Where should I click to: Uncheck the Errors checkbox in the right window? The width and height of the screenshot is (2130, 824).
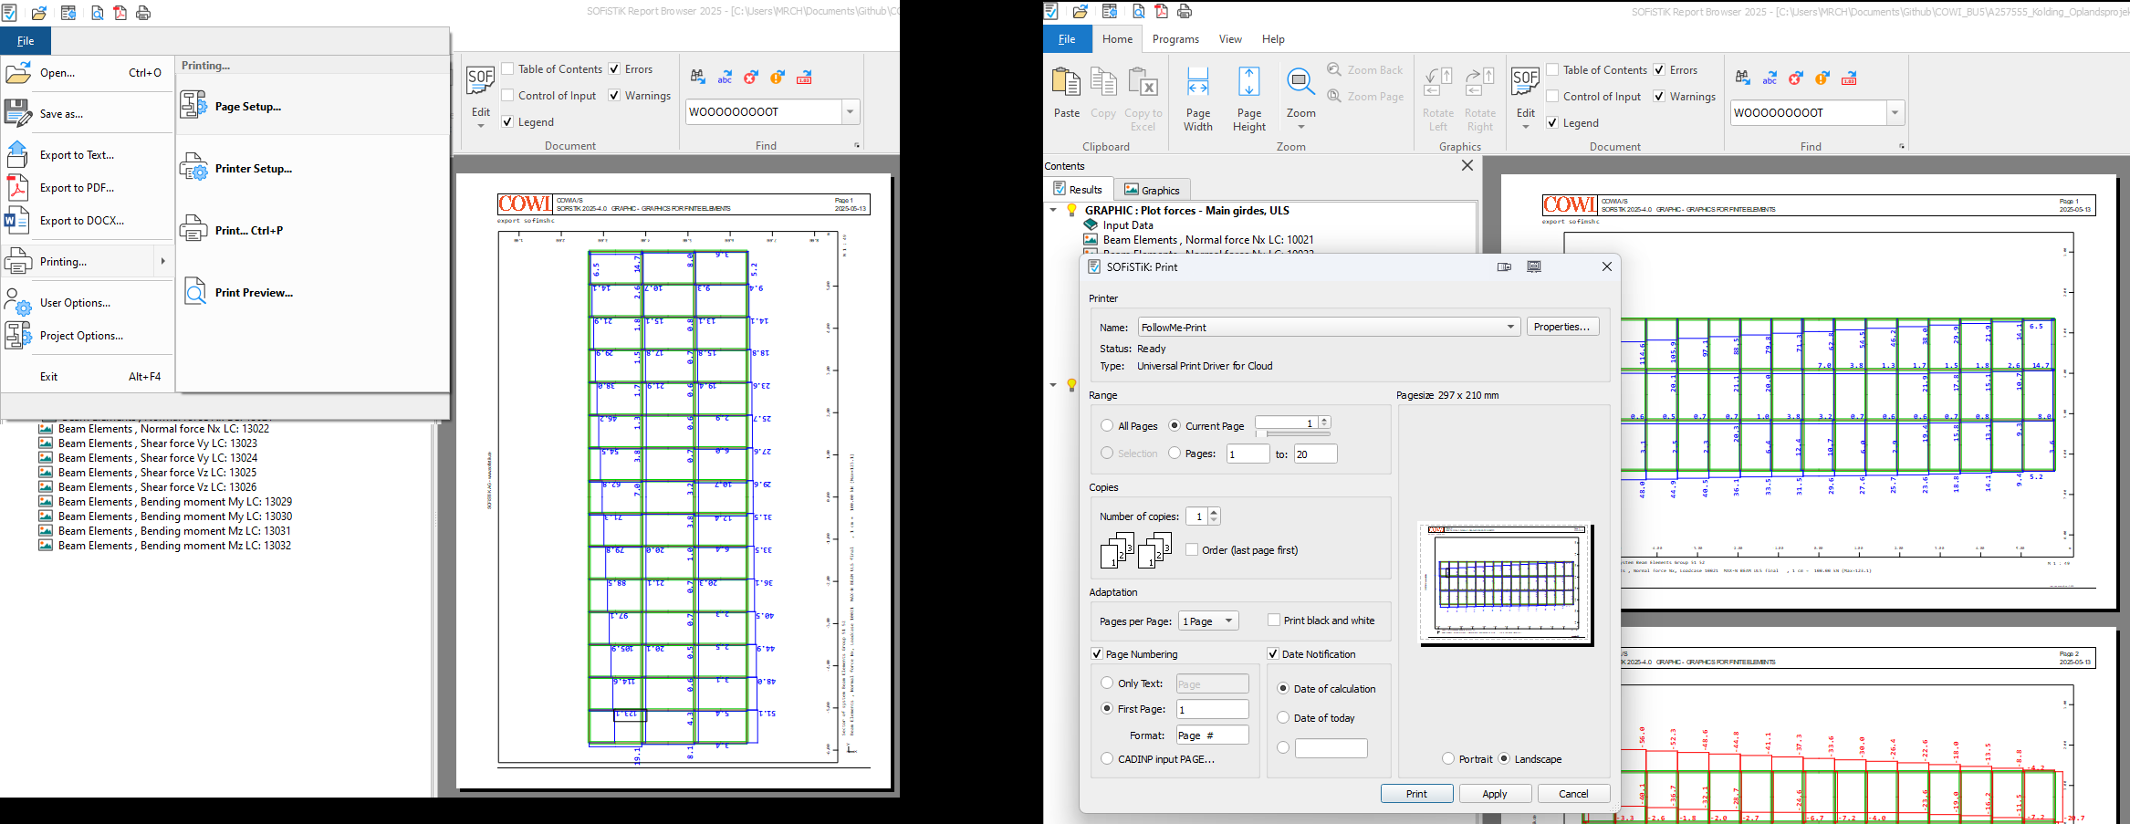1659,69
